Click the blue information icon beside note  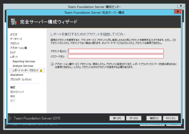tap(52, 64)
